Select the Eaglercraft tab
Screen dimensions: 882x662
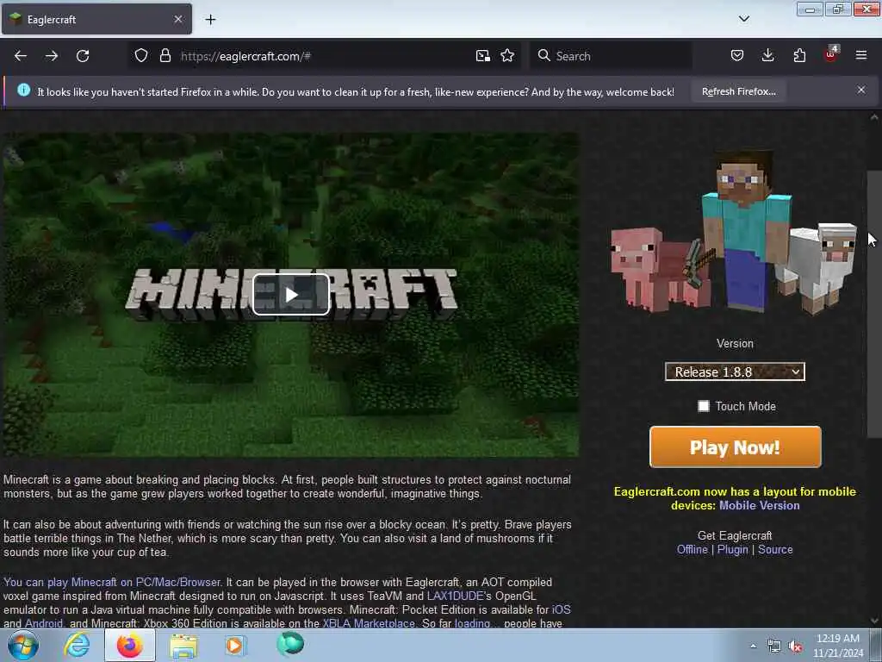[96, 19]
